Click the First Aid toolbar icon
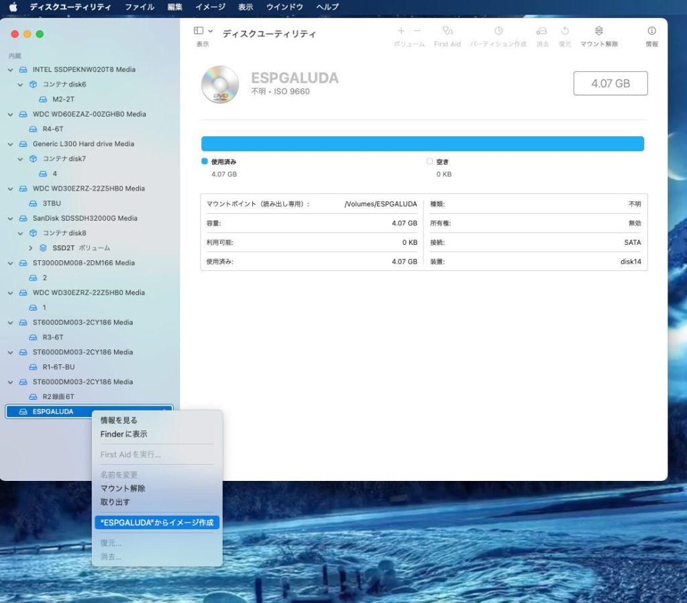This screenshot has height=603, width=687. tap(447, 31)
